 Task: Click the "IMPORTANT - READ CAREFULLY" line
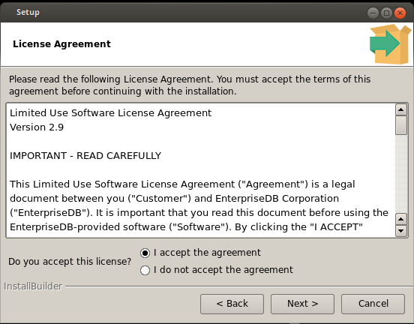pos(85,156)
